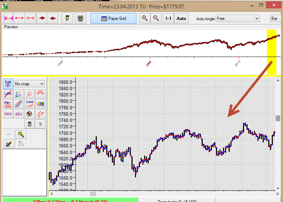Click the Bar chart type button
Screen dimensions: 283x202
pyautogui.click(x=274, y=19)
